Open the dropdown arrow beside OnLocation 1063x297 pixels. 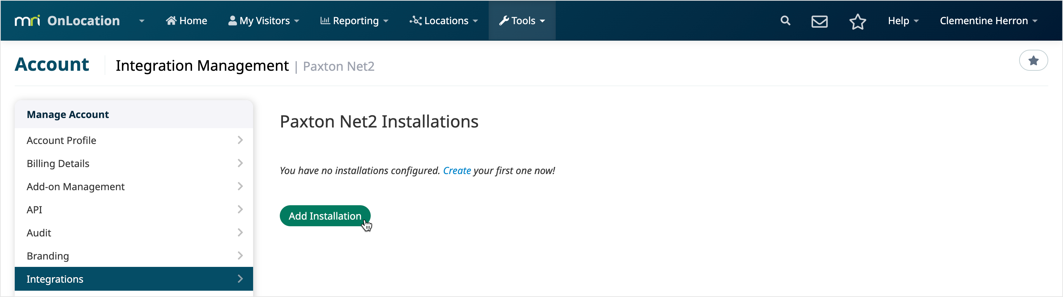pos(141,21)
